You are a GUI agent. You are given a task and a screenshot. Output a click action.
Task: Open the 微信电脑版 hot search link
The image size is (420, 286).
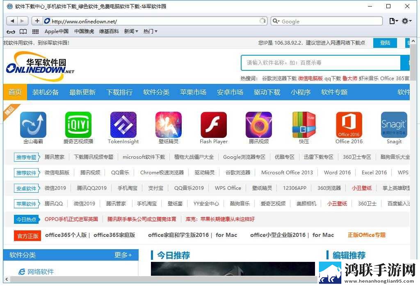(310, 78)
